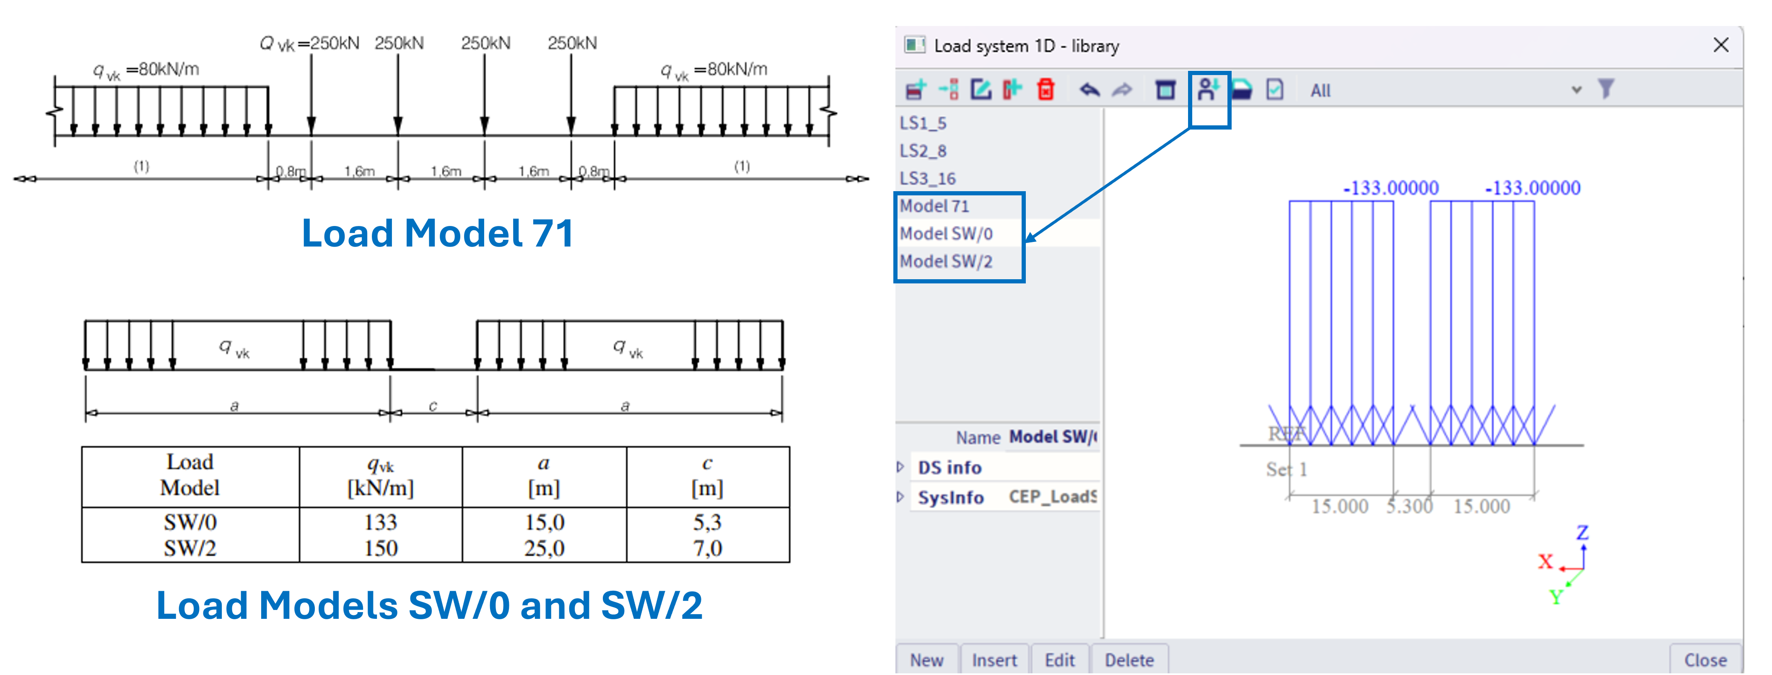Select Model 71 in library list

tap(934, 206)
